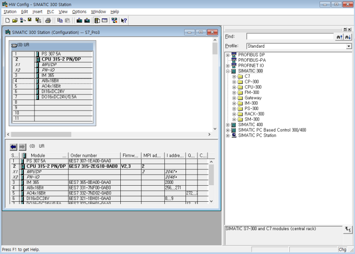This screenshot has width=355, height=254.
Task: Open the View menu
Action: click(x=63, y=12)
